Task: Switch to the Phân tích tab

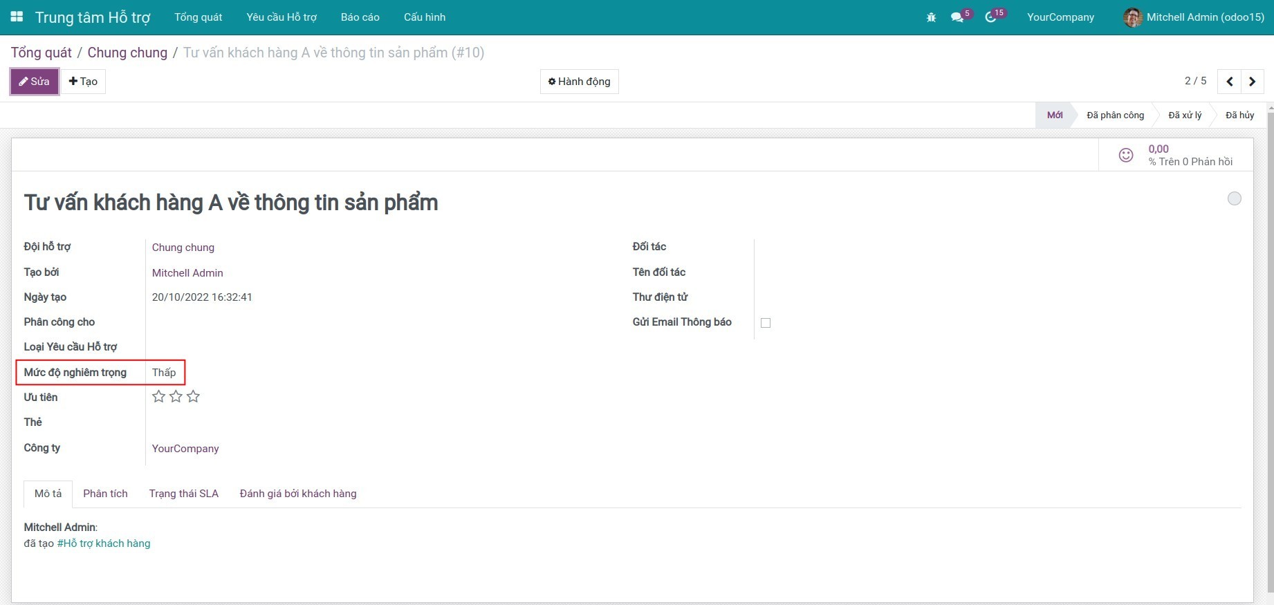Action: [105, 494]
